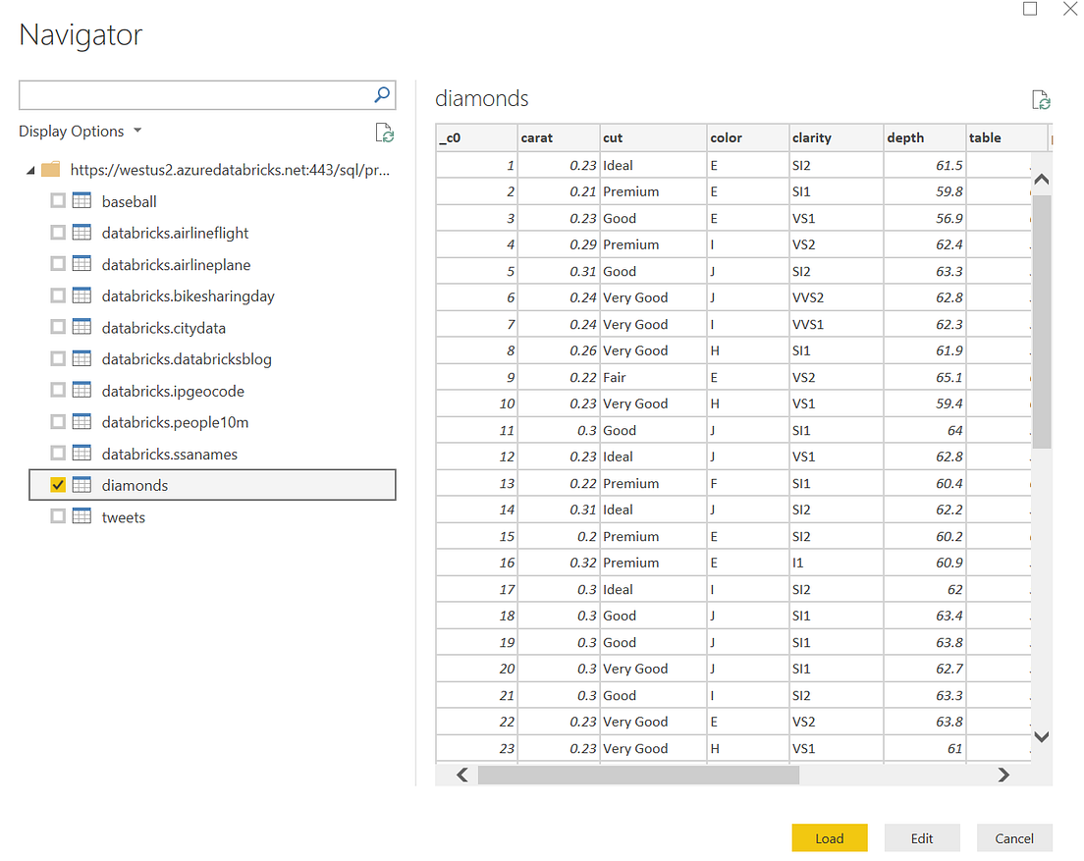This screenshot has height=861, width=1084.
Task: Refresh the navigator source list
Action: (384, 131)
